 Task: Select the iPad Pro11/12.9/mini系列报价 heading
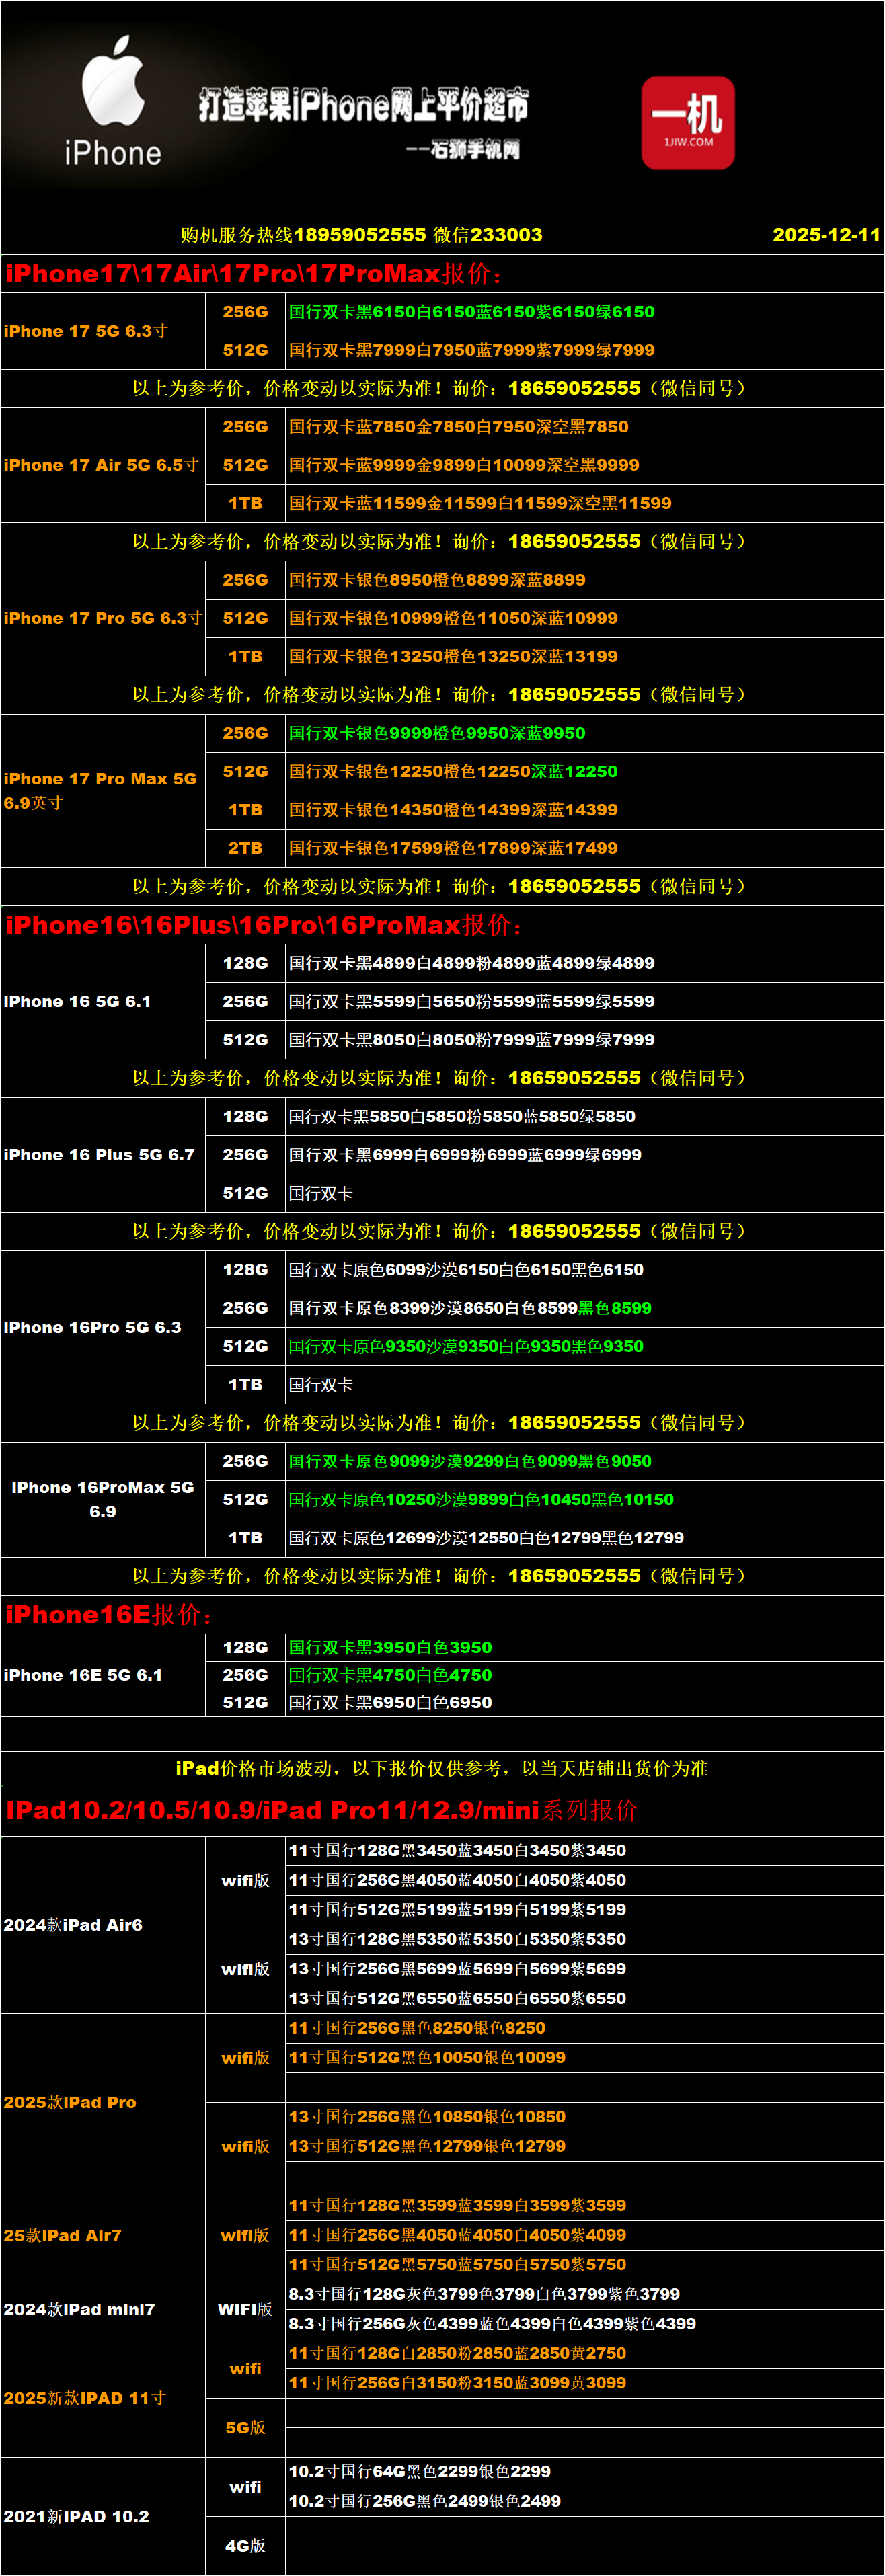tap(321, 1811)
